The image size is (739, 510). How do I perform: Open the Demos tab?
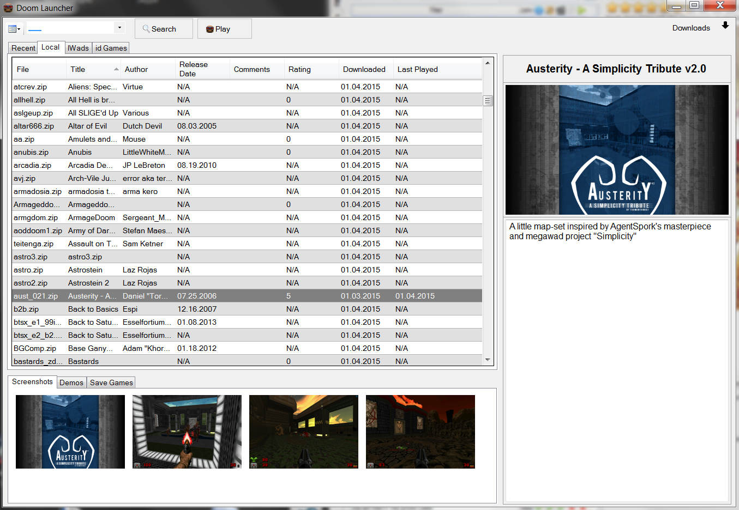[71, 382]
